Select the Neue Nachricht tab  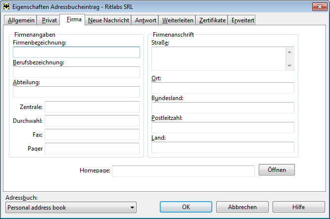108,20
